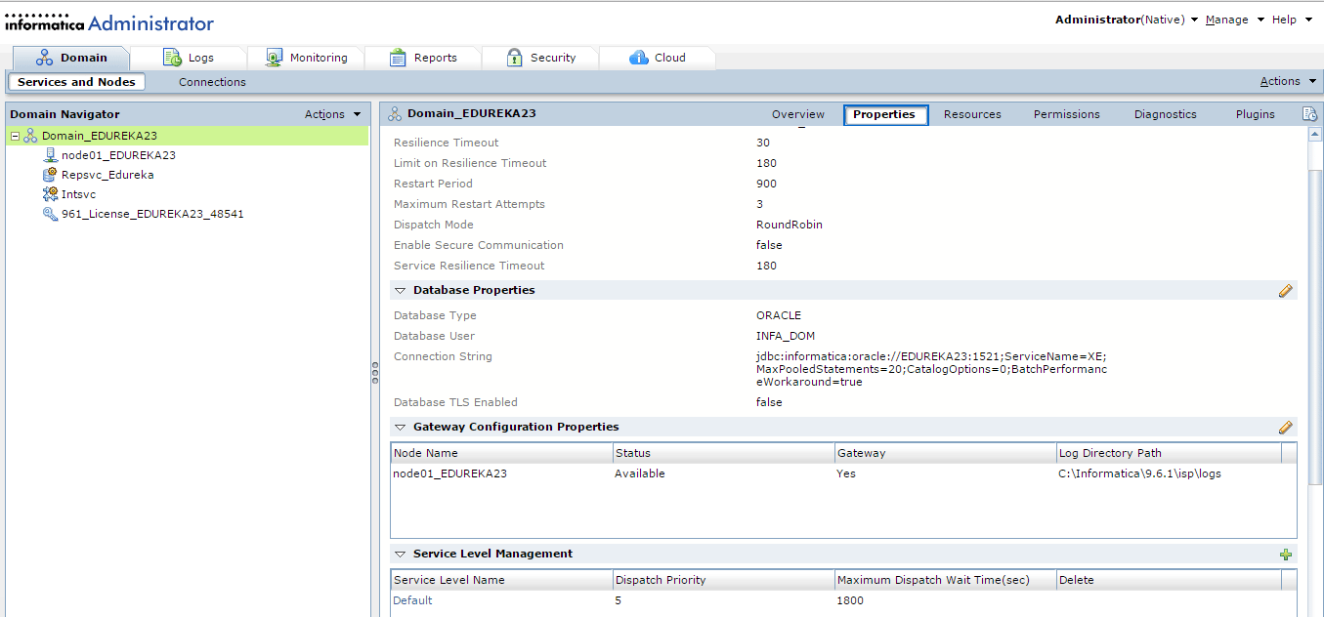Click the report icon right of Plugins

(1309, 114)
